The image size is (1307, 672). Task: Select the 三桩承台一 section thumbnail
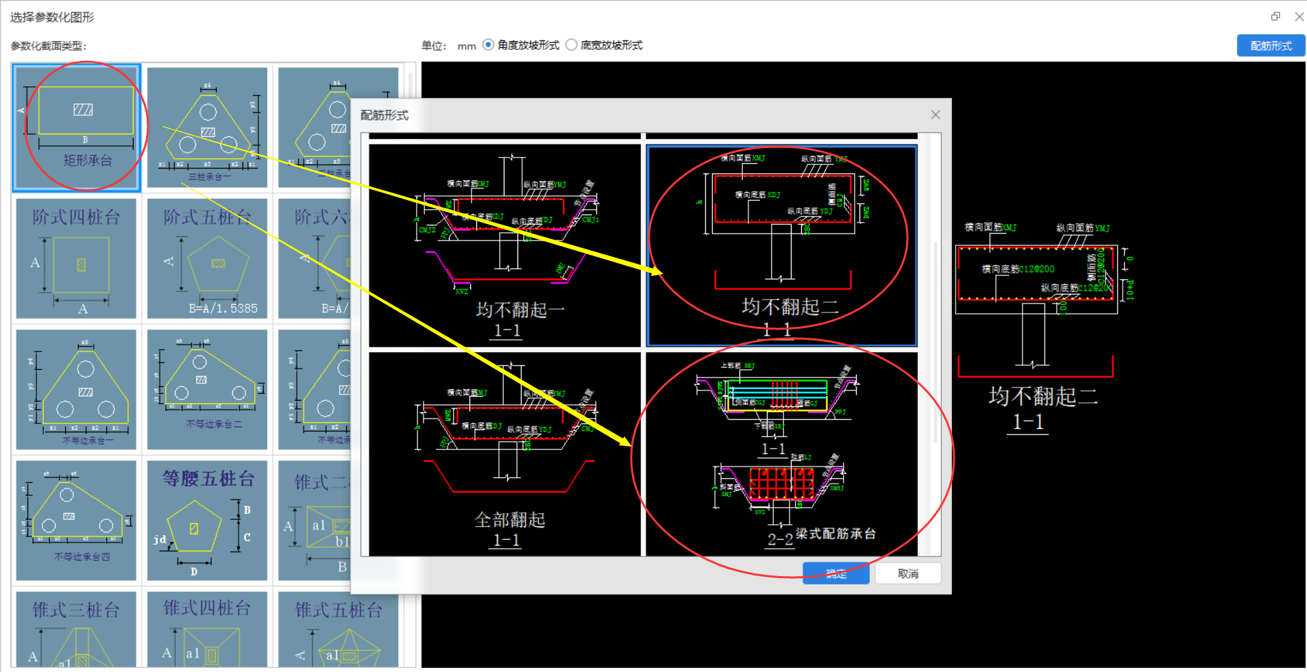[207, 127]
